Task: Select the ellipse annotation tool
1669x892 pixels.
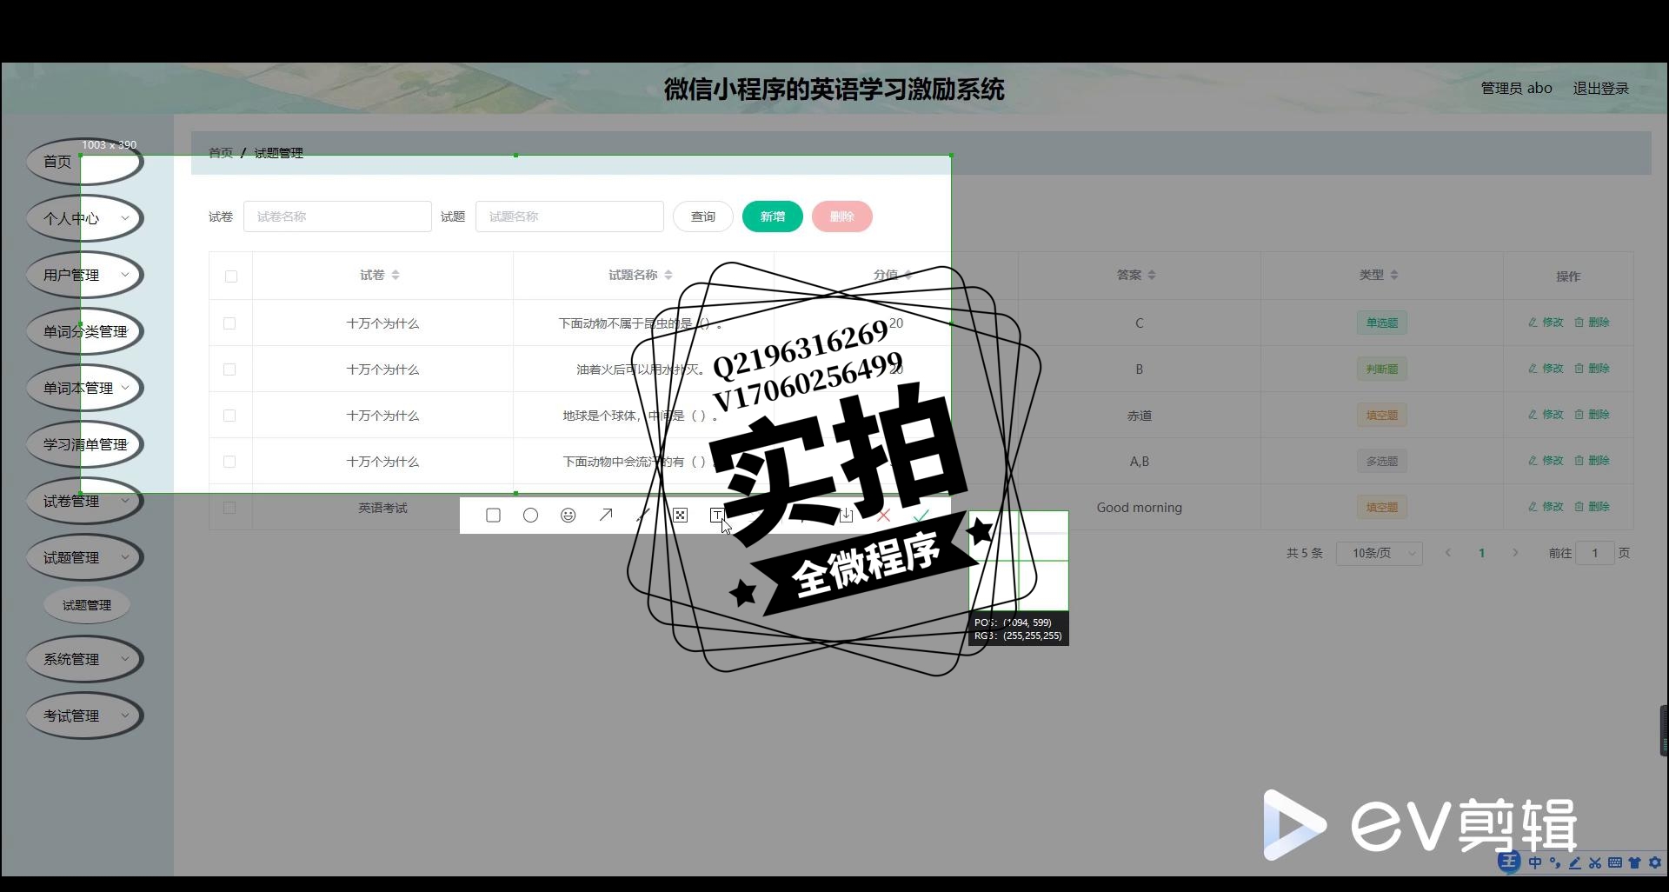Action: click(x=530, y=516)
